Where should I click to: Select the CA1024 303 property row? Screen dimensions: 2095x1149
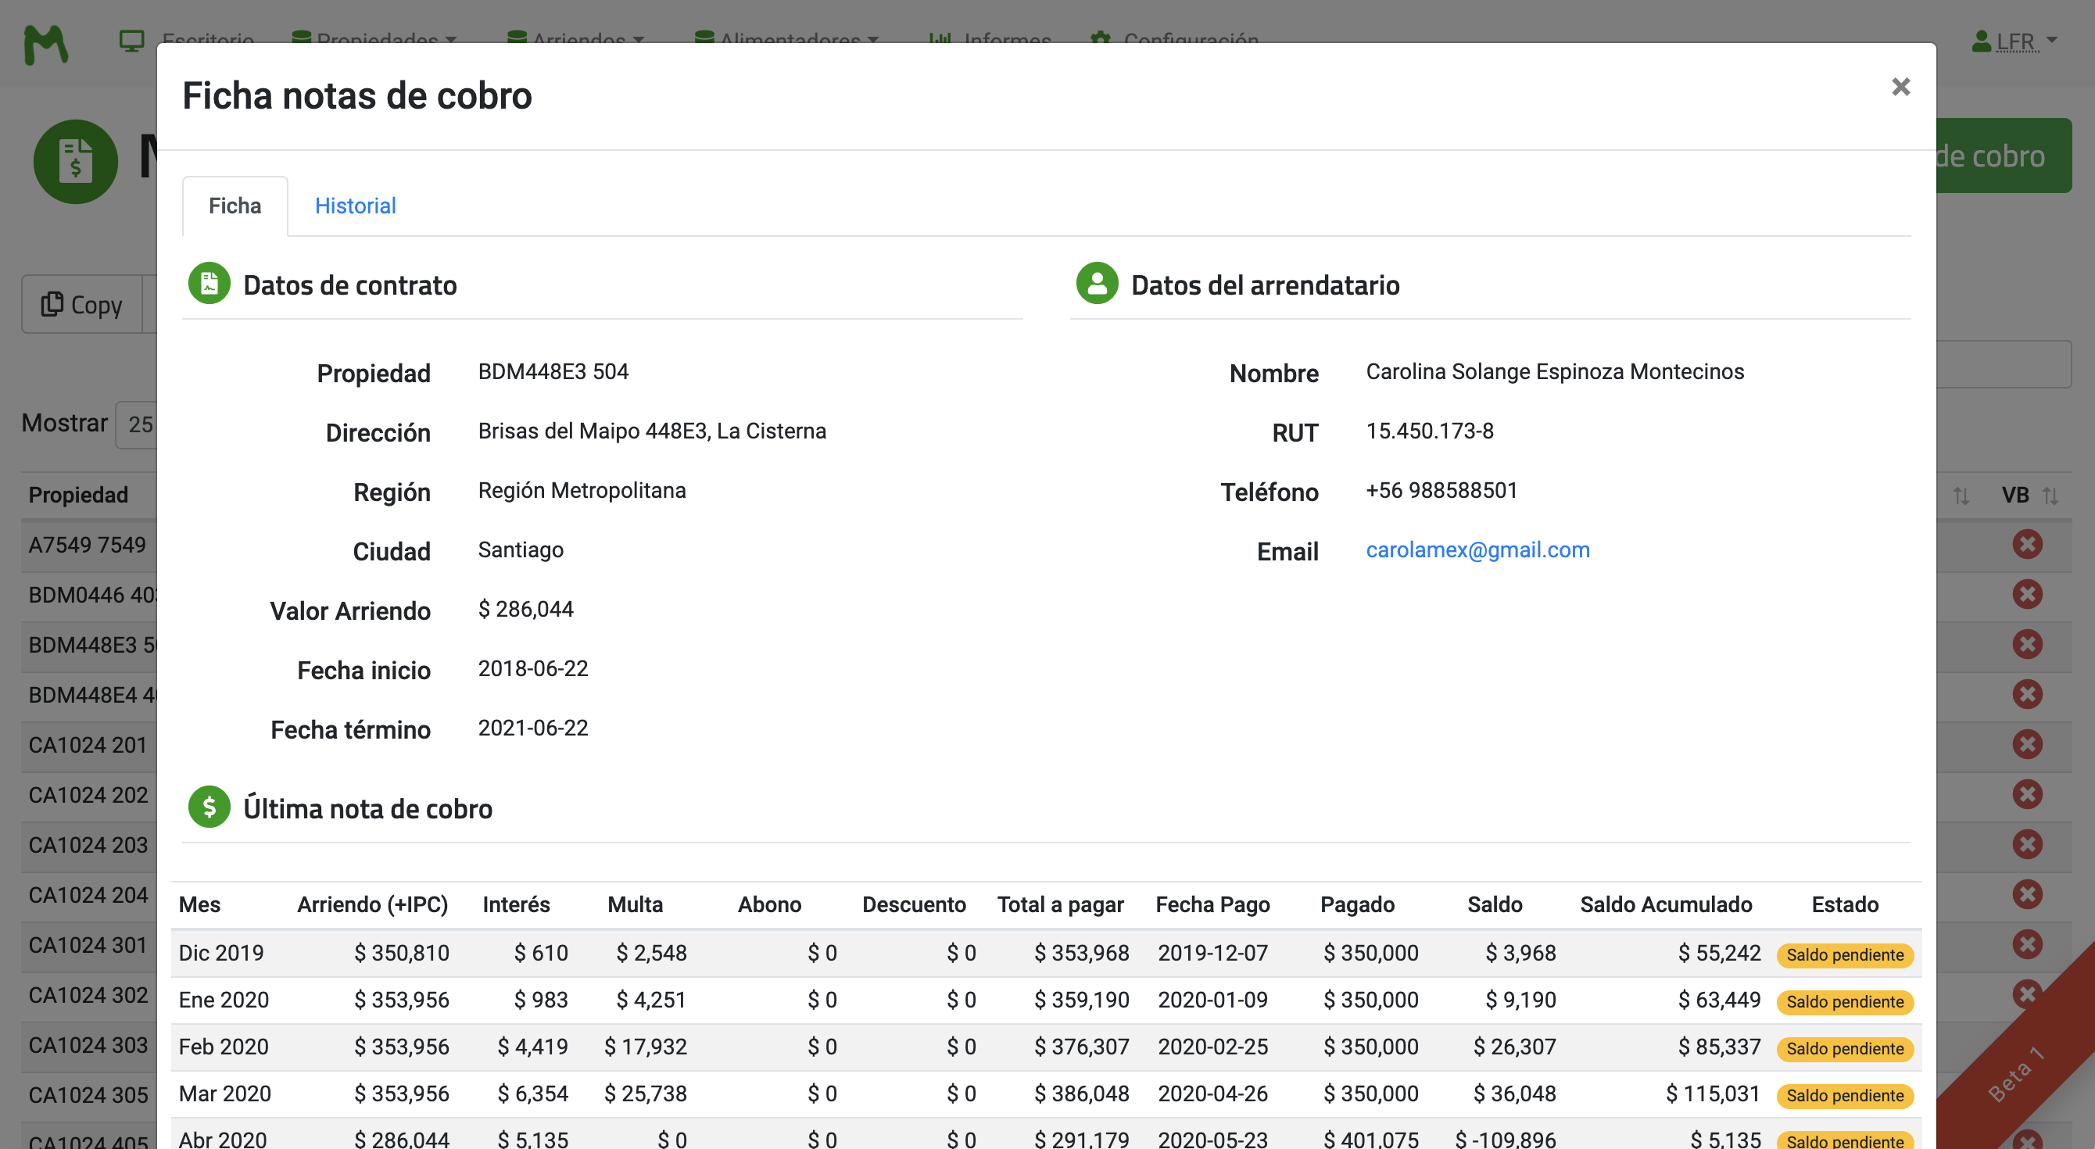[87, 1045]
